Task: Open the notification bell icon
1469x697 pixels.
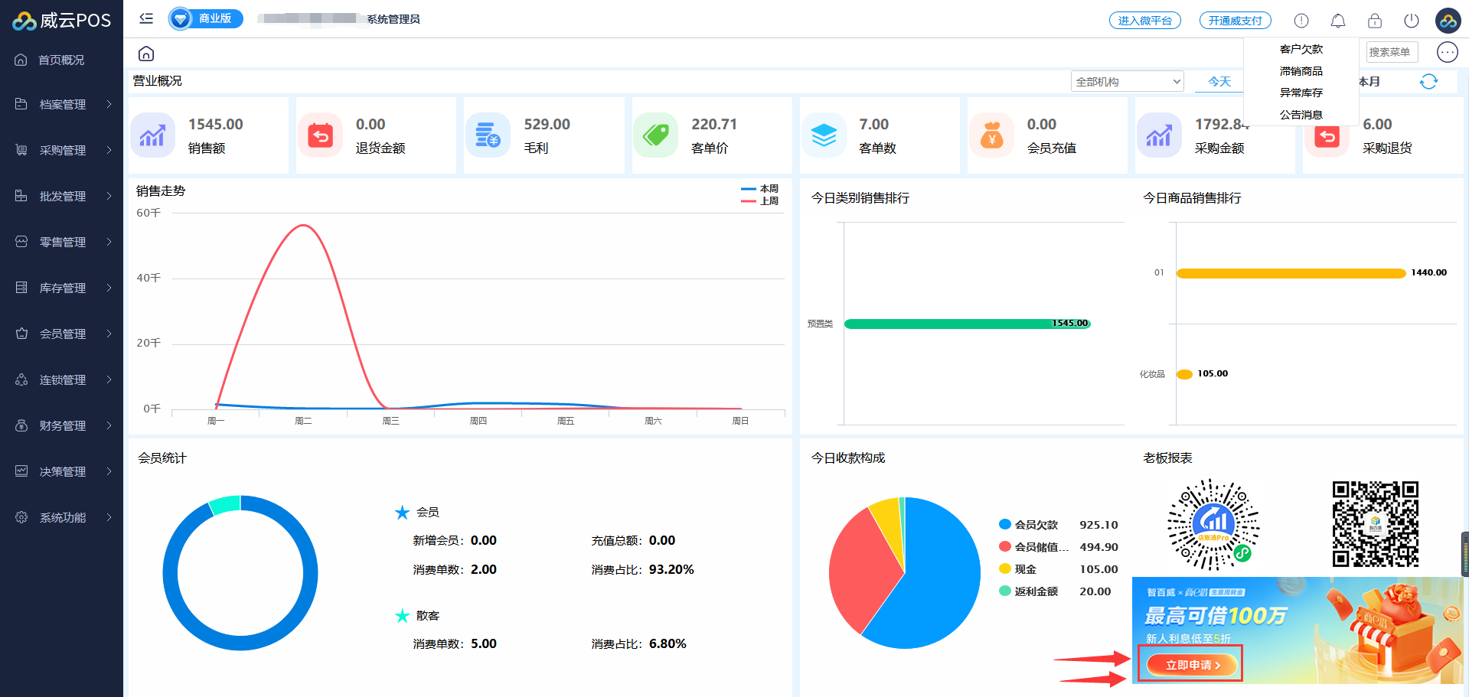Action: point(1337,21)
